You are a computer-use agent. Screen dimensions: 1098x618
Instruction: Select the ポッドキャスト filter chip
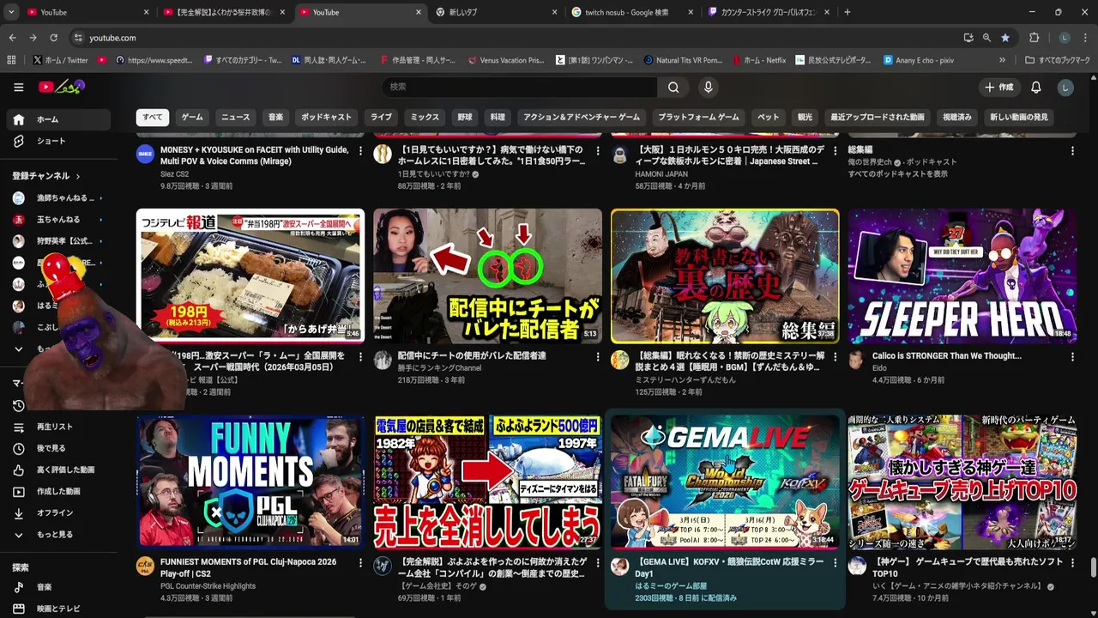(326, 118)
